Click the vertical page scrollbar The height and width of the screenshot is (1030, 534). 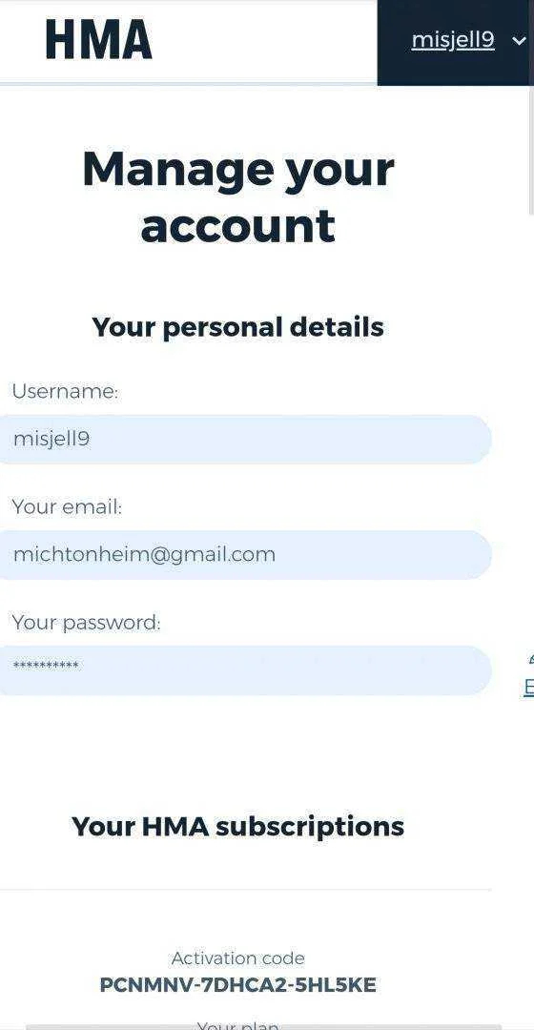point(531,150)
